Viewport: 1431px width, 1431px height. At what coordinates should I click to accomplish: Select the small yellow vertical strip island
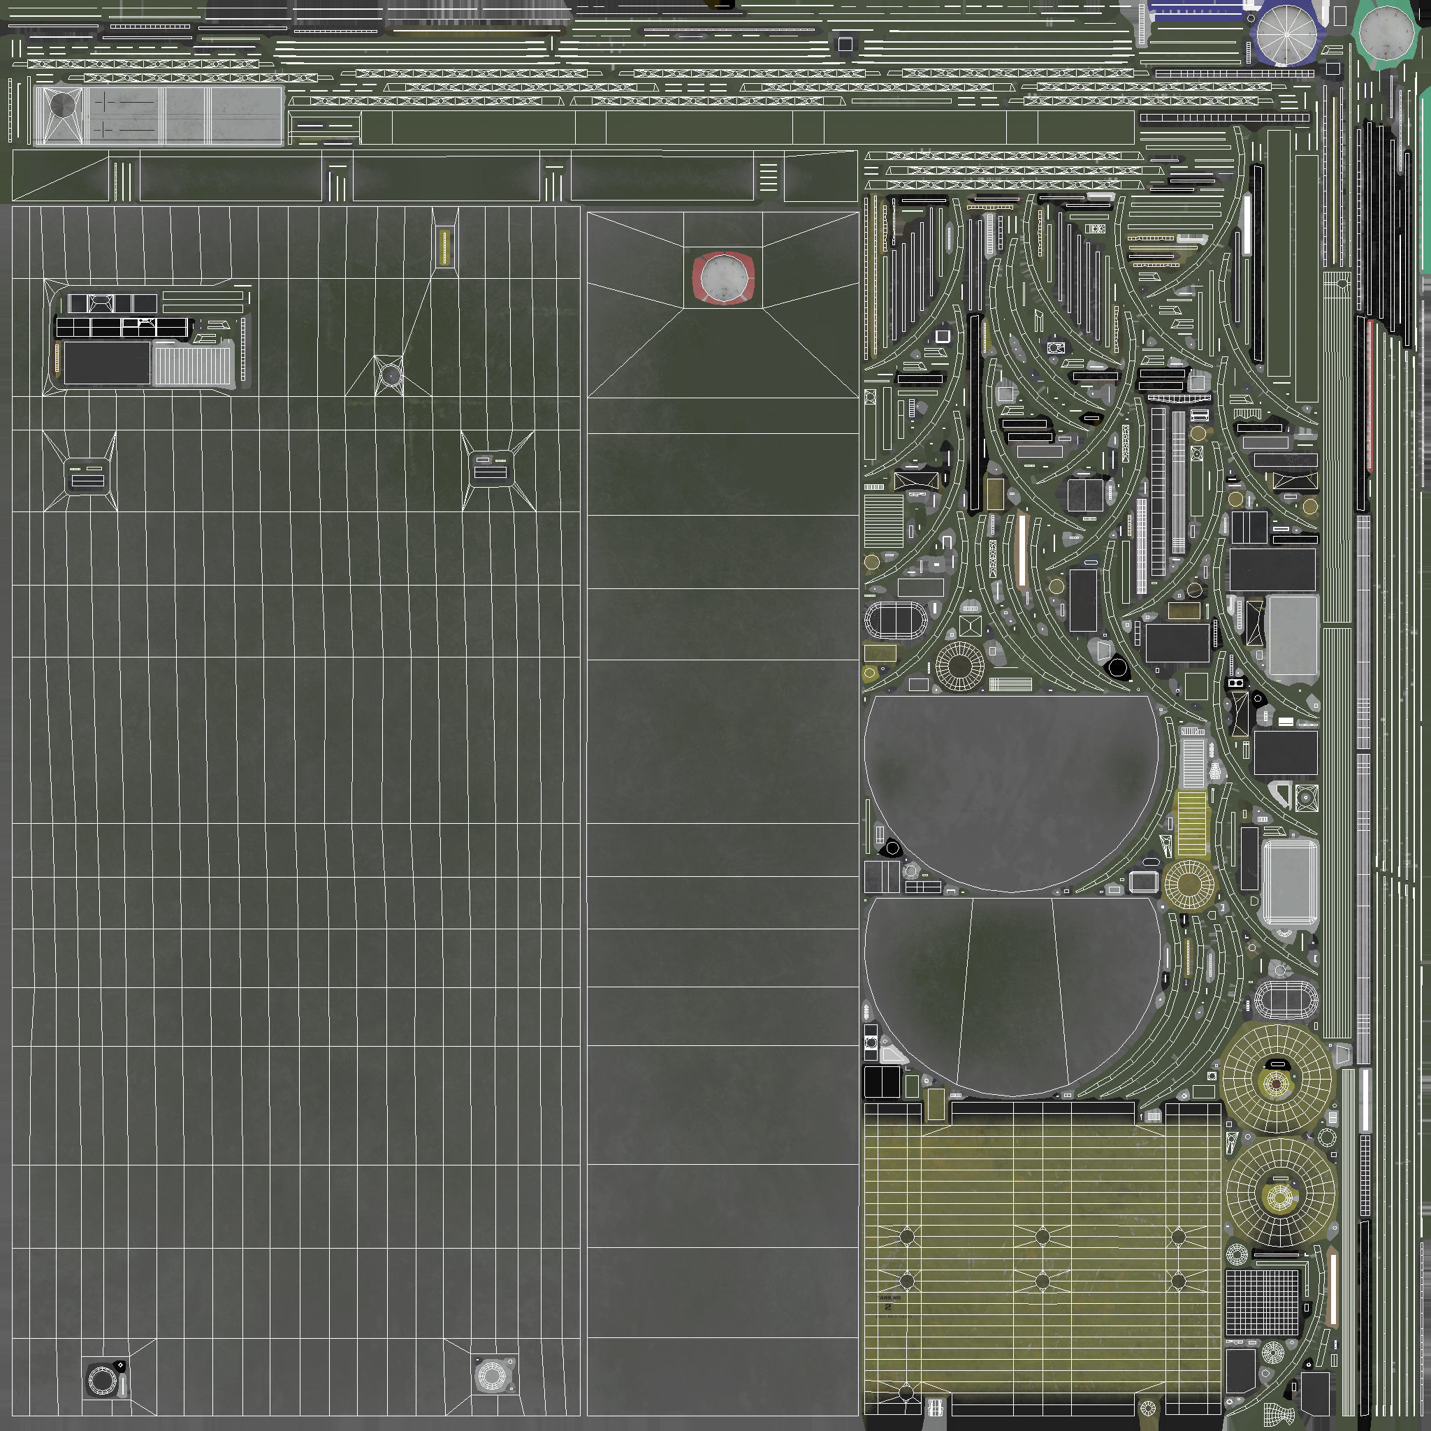tap(444, 247)
